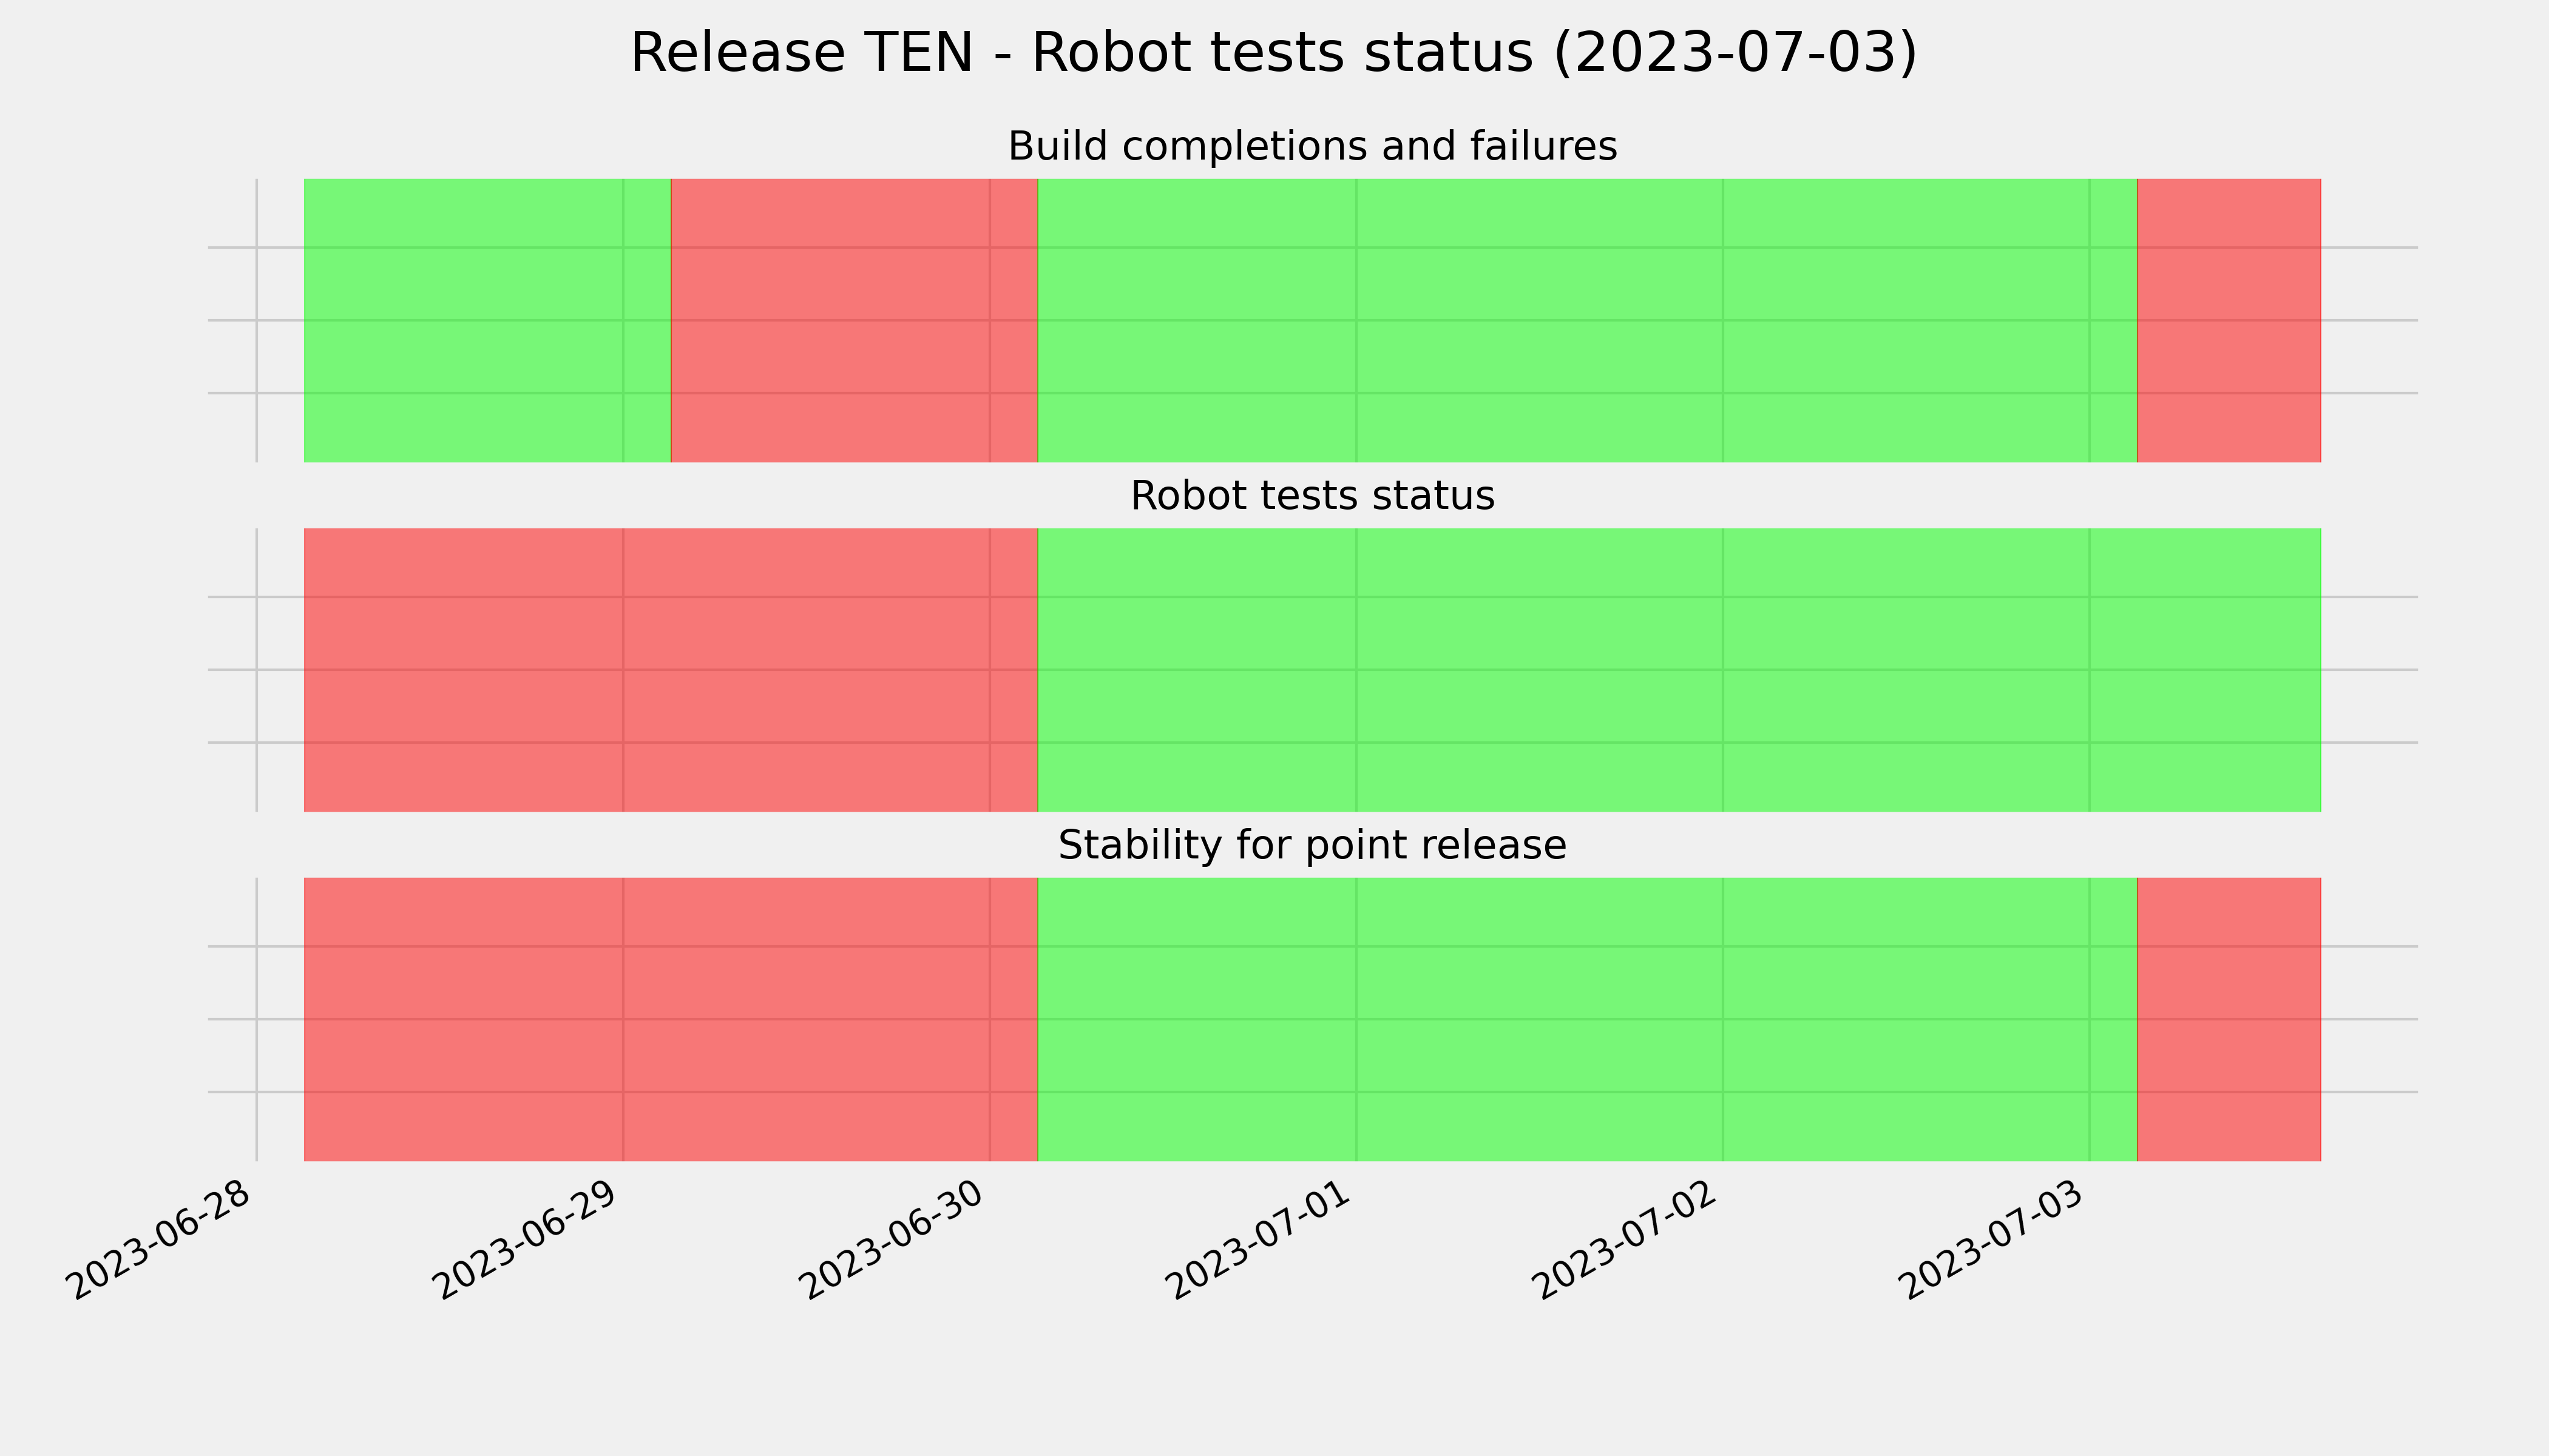Click the first red segment in Stability chart
Image resolution: width=2549 pixels, height=1456 pixels.
pyautogui.click(x=671, y=1019)
